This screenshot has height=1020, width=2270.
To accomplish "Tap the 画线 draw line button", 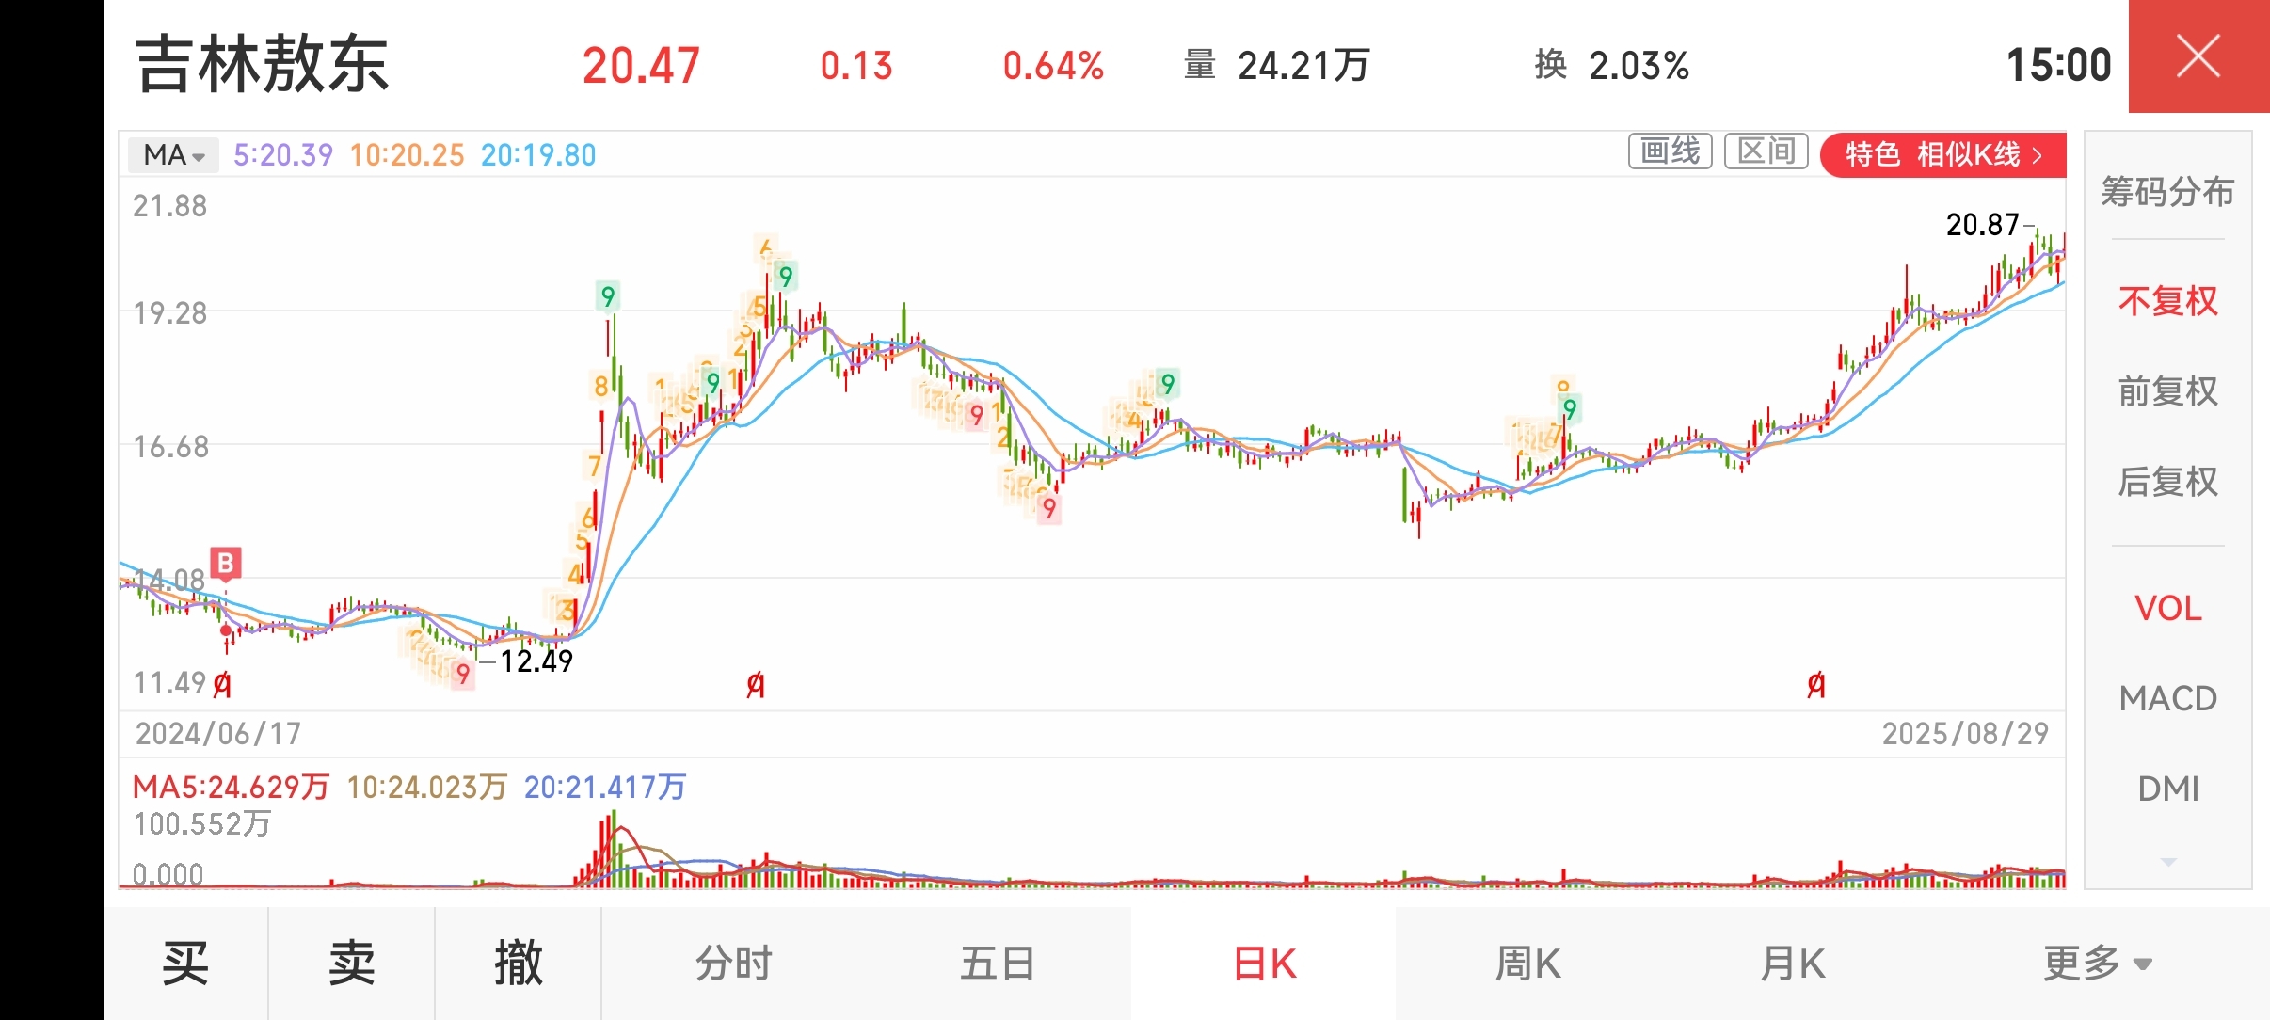I will click(x=1671, y=151).
